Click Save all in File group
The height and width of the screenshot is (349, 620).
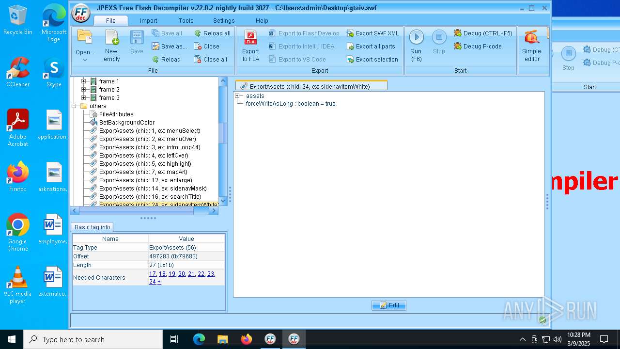tap(167, 33)
